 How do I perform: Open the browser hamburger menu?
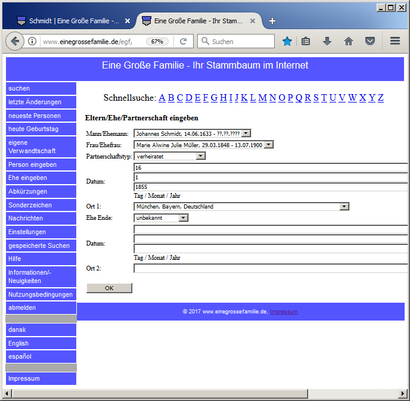[x=395, y=41]
